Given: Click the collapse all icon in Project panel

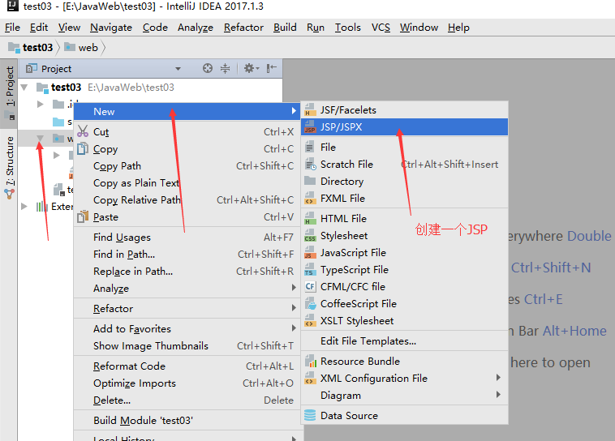Looking at the screenshot, I should (x=225, y=69).
